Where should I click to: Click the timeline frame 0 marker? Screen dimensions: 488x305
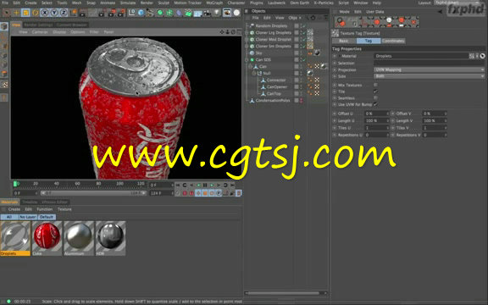click(15, 184)
